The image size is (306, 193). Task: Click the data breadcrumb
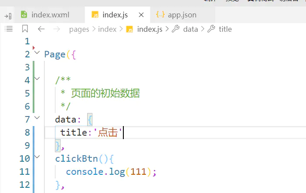(190, 29)
